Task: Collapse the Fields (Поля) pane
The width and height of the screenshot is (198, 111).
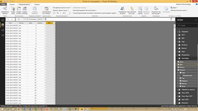Action: (196, 20)
